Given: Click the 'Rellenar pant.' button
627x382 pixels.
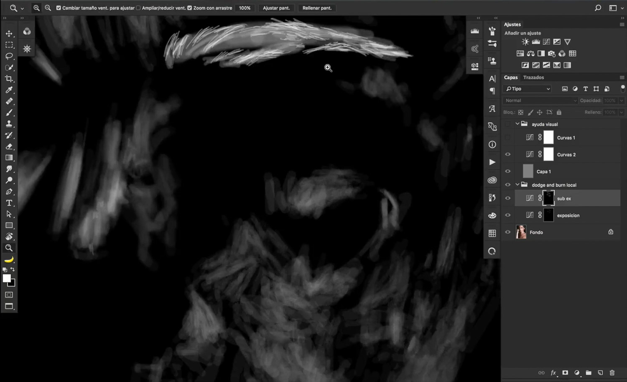Looking at the screenshot, I should (317, 8).
